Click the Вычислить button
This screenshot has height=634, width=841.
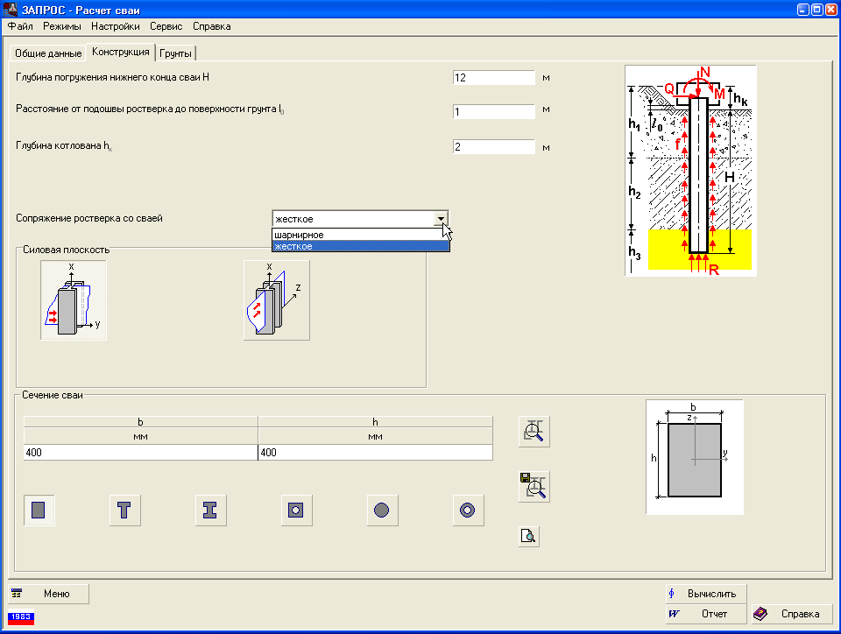click(x=706, y=594)
